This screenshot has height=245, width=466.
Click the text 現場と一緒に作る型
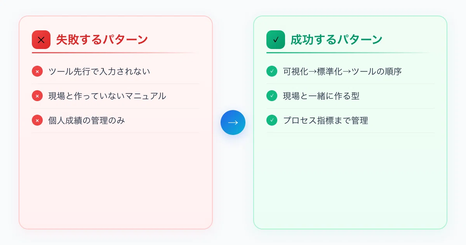click(x=321, y=96)
